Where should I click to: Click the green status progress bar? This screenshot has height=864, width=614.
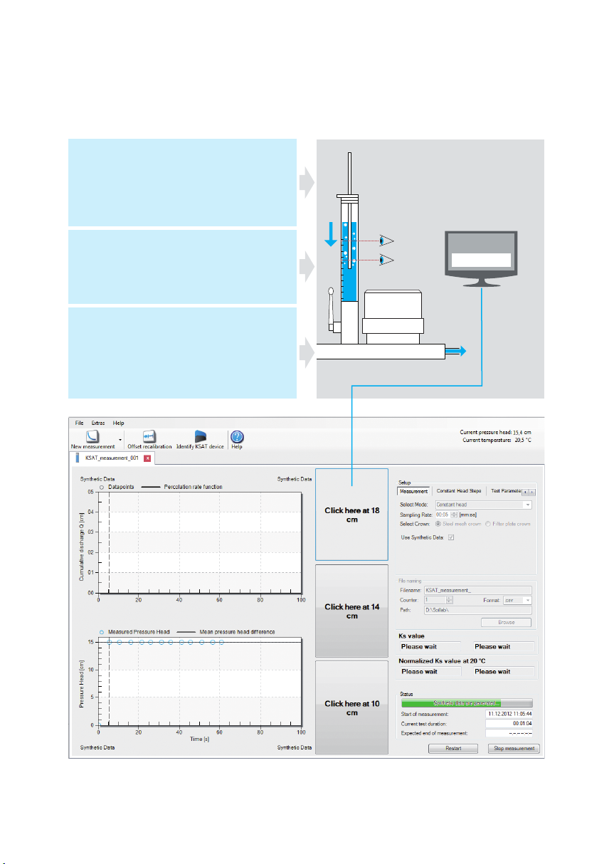tap(465, 702)
